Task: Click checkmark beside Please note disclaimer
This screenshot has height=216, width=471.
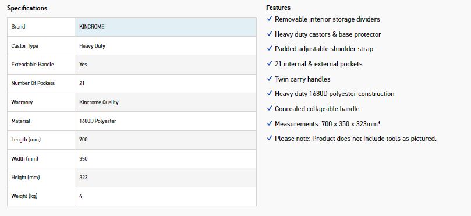Action: click(x=270, y=138)
